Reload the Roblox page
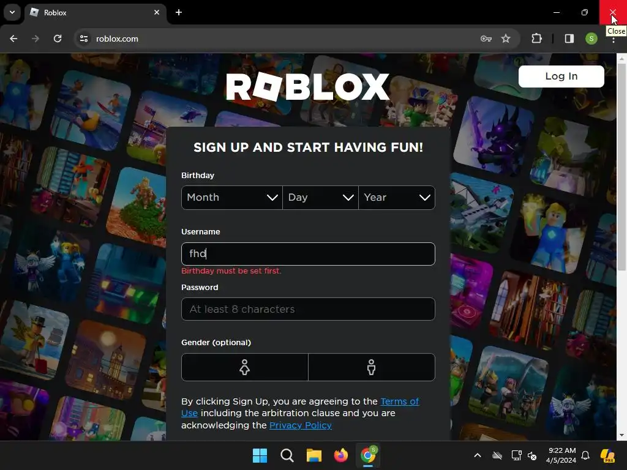This screenshot has height=470, width=627. click(x=58, y=39)
